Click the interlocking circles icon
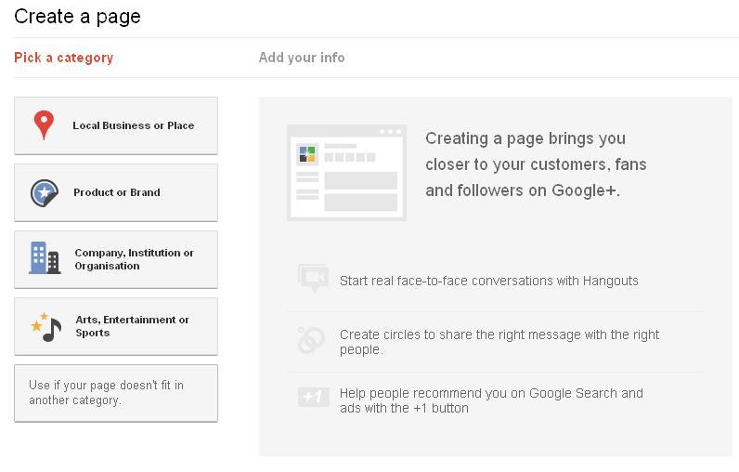Viewport: 739px width, 472px height. coord(311,340)
